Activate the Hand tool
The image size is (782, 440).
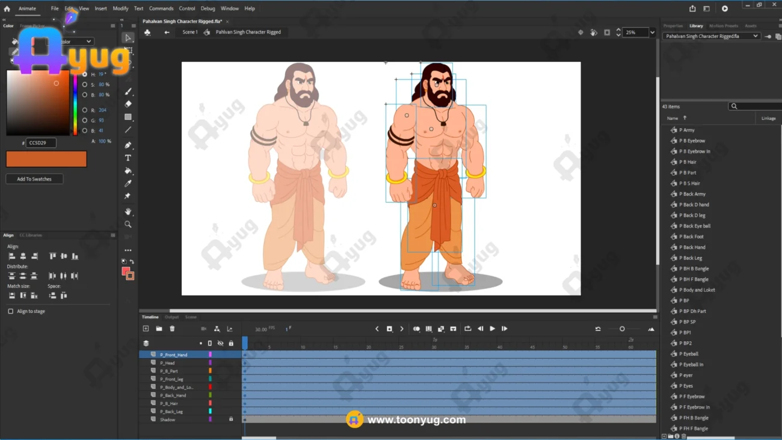coord(128,212)
